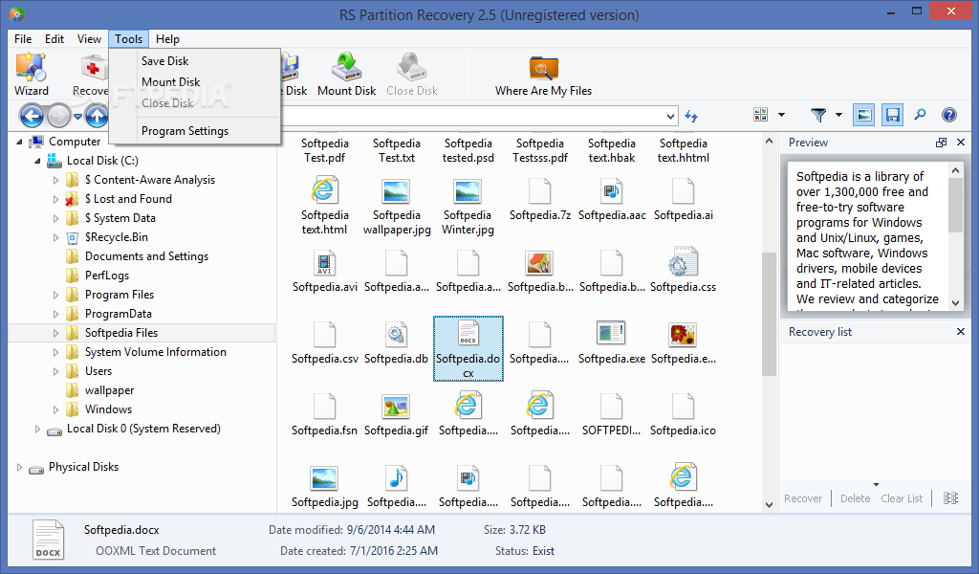Viewport: 979px width, 574px height.
Task: Refresh the current folder view
Action: [x=691, y=116]
